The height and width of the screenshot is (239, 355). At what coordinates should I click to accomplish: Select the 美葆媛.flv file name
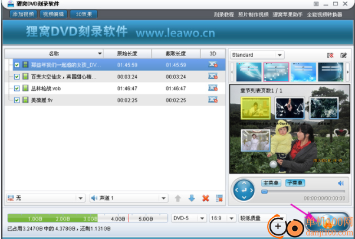pos(42,100)
